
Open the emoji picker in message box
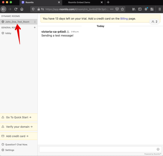click(x=158, y=149)
